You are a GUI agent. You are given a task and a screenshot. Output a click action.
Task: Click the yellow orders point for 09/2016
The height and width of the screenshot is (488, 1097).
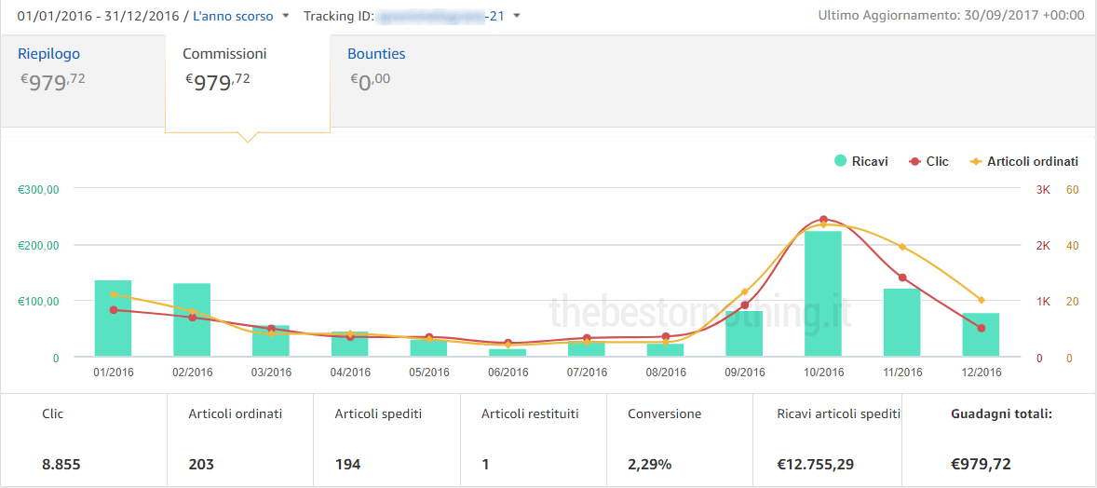(744, 291)
